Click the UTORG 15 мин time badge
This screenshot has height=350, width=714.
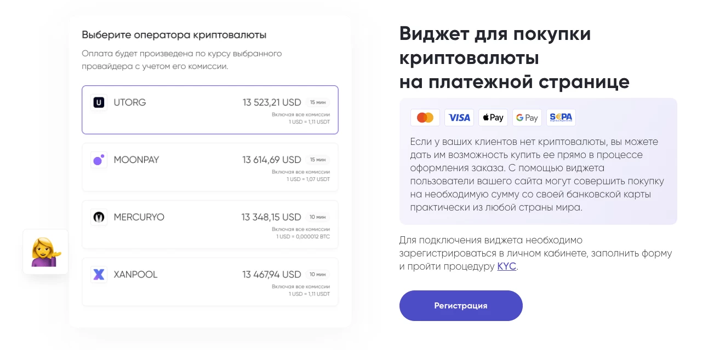318,102
